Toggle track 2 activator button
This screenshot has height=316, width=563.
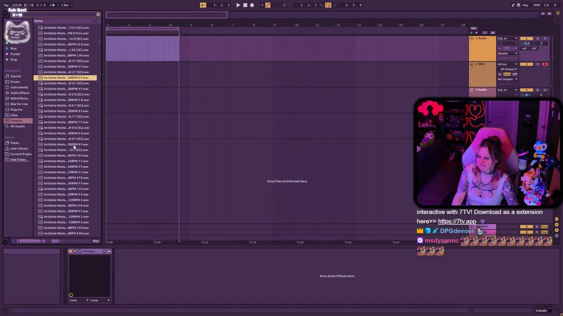click(526, 65)
